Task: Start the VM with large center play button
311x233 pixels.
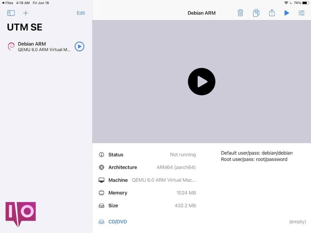Action: pyautogui.click(x=202, y=82)
